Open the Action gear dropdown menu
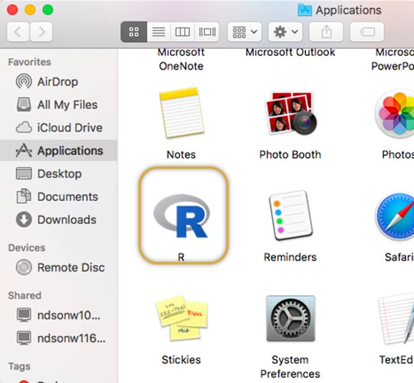Image resolution: width=414 pixels, height=383 pixels. pyautogui.click(x=285, y=32)
